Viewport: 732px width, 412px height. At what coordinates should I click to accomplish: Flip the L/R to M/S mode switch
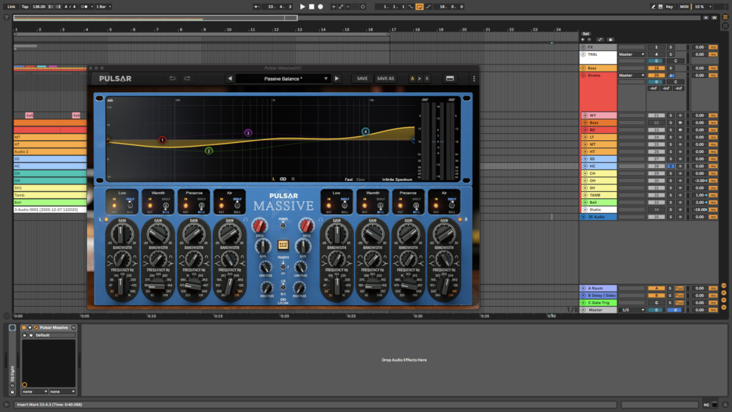pos(283,287)
